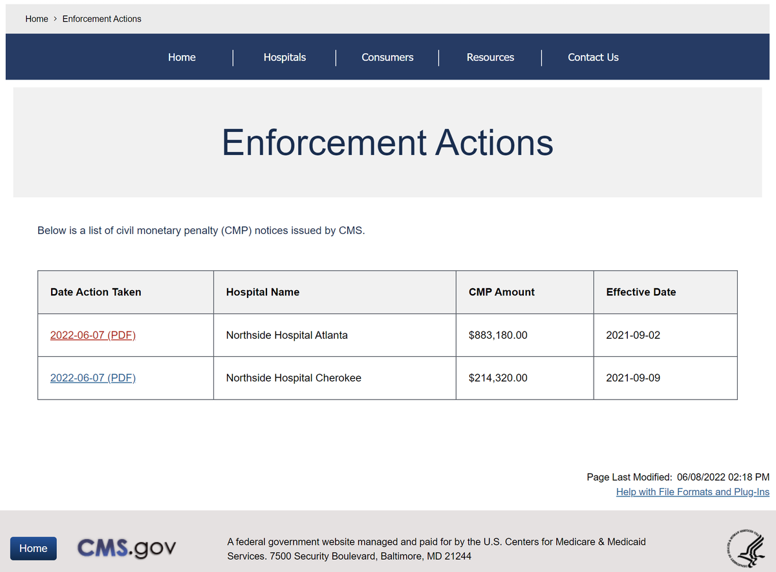Click the Enforcement Actions breadcrumb text
Screen dimensions: 776x572
[x=102, y=19]
